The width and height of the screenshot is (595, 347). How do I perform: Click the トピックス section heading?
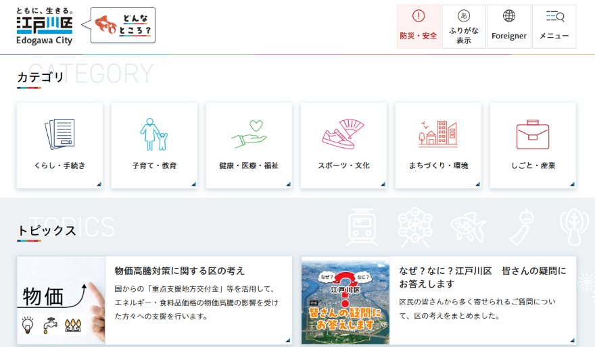click(47, 230)
